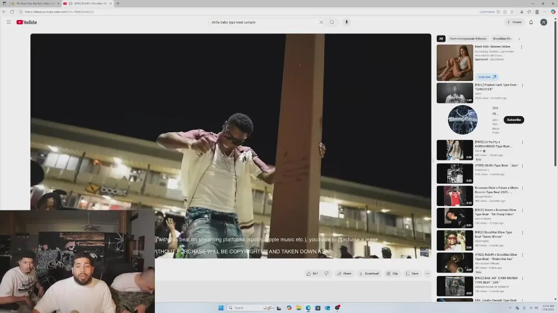This screenshot has height=313, width=558.
Task: Open timmyocean channel avatar image
Action: pyautogui.click(x=463, y=120)
